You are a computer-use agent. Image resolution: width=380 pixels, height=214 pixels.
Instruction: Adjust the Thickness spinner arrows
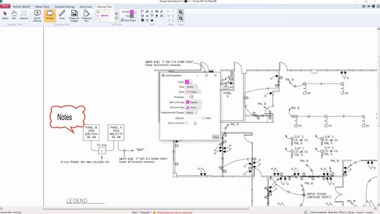(x=192, y=97)
